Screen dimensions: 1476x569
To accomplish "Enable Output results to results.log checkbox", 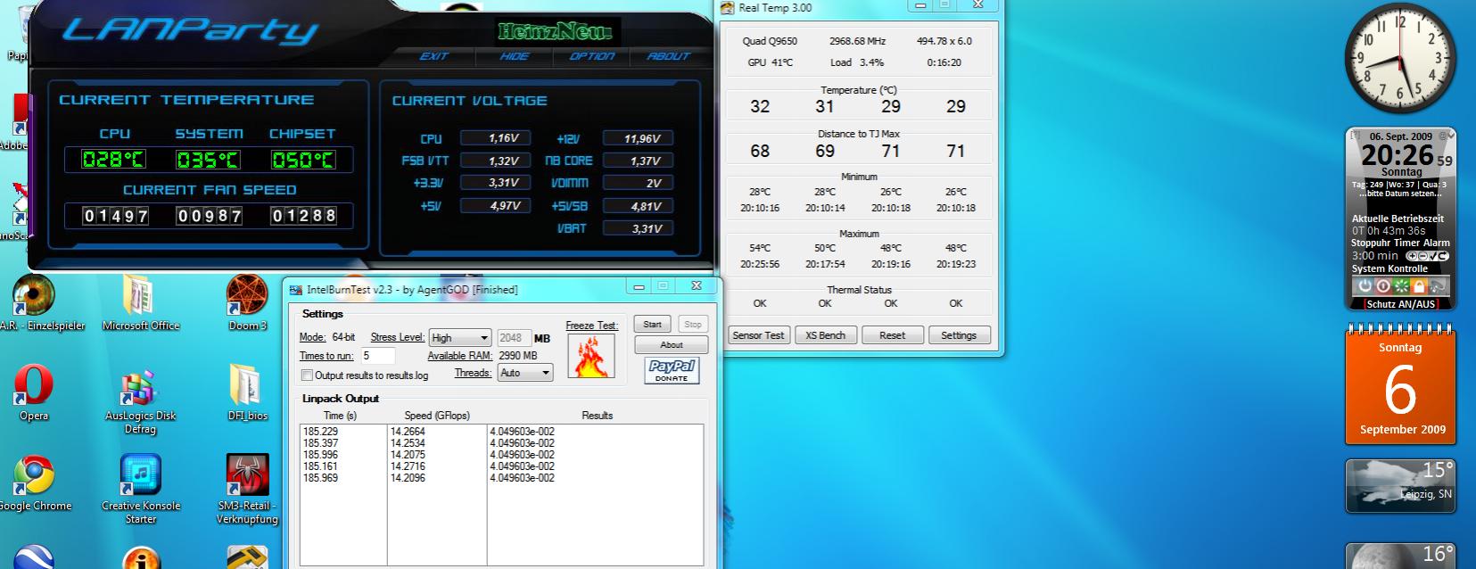I will tap(307, 375).
